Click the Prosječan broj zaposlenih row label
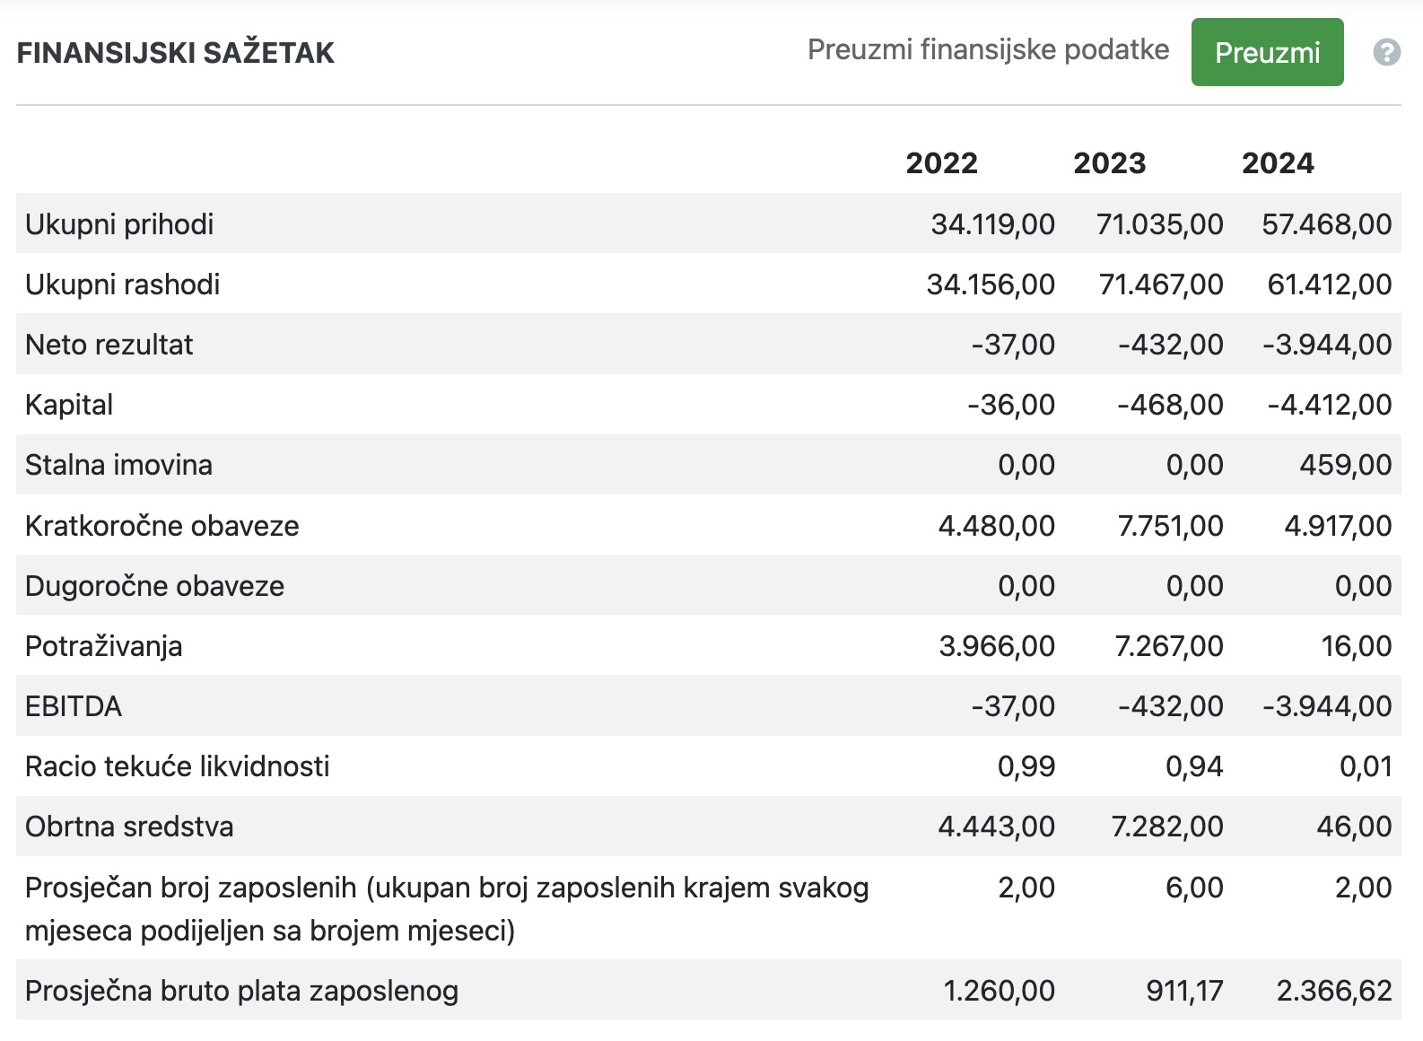1423x1041 pixels. point(447,908)
